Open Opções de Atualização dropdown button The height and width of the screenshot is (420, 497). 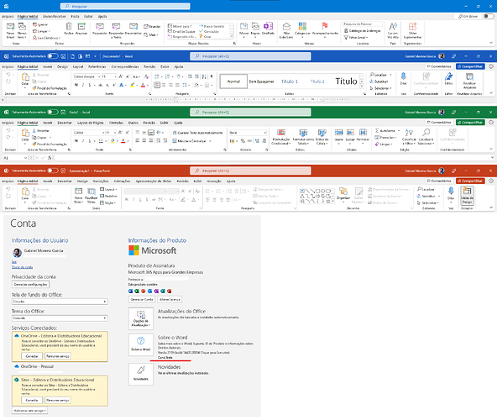(141, 318)
